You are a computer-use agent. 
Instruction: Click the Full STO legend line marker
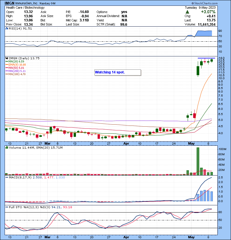point(7,207)
